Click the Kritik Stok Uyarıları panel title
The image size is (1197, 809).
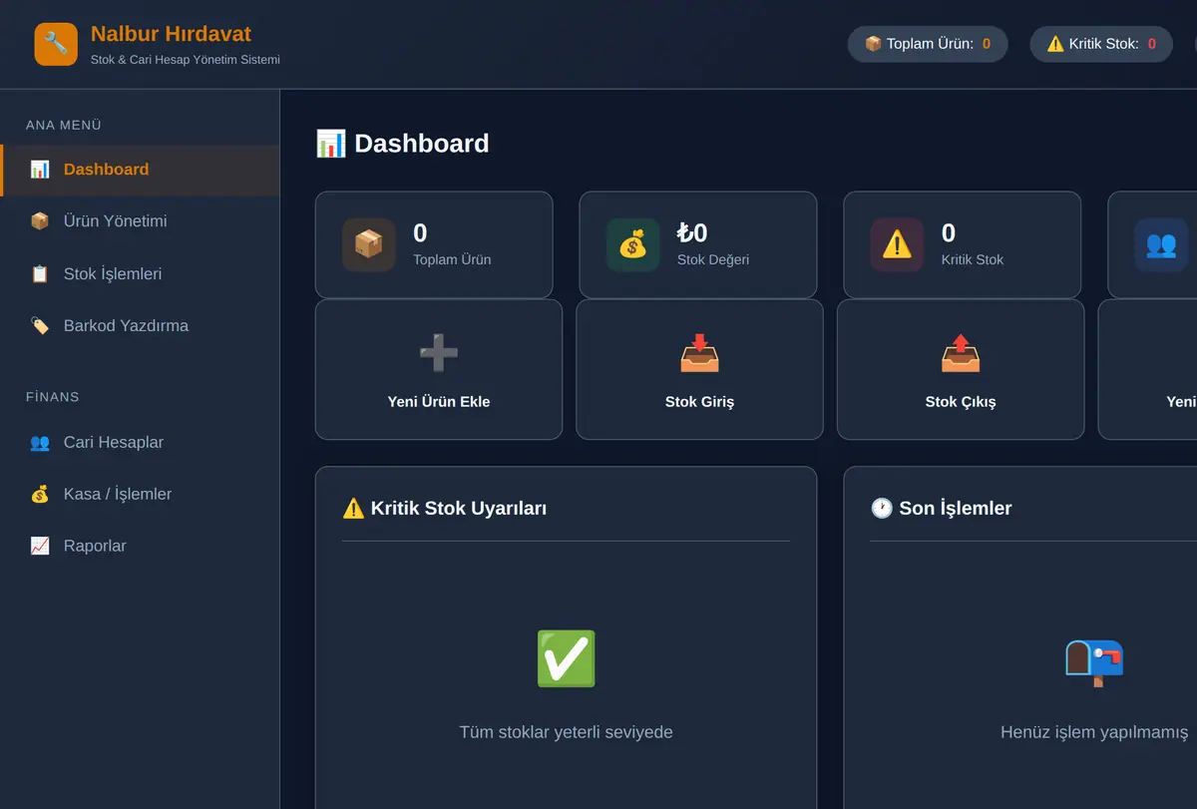click(444, 508)
